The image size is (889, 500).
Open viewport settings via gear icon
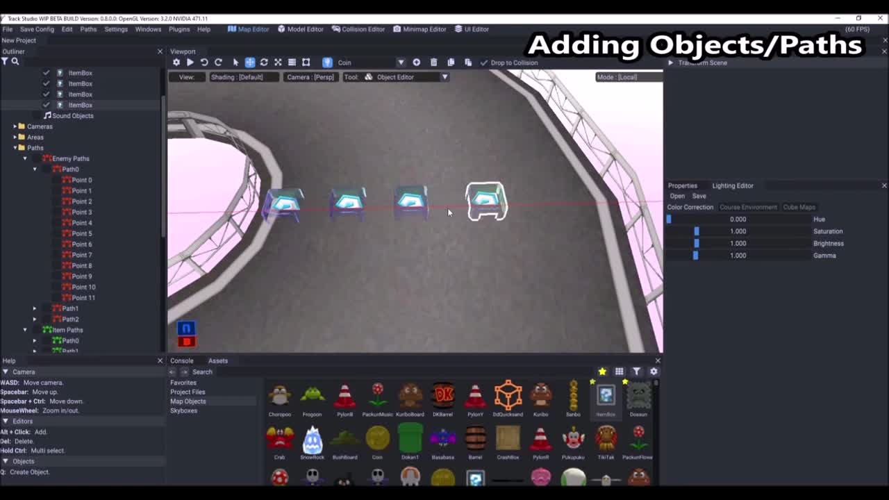pos(176,62)
